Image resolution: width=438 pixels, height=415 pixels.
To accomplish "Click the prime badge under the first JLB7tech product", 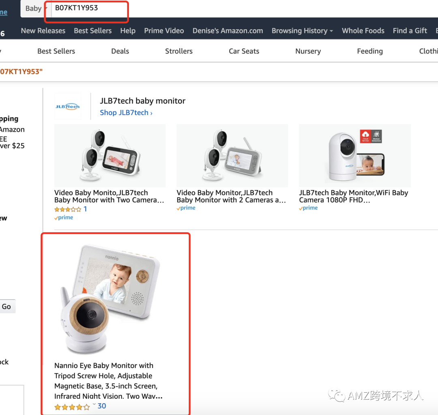I will [64, 217].
